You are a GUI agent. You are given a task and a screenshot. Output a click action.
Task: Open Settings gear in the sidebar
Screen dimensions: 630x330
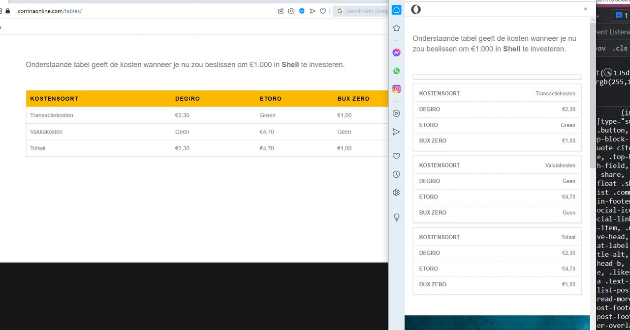click(x=396, y=192)
